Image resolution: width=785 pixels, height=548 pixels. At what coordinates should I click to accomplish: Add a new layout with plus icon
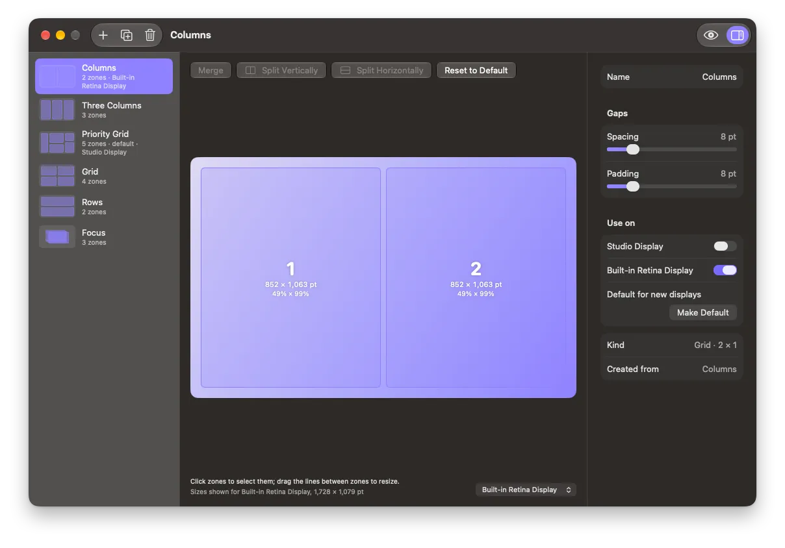pyautogui.click(x=103, y=35)
